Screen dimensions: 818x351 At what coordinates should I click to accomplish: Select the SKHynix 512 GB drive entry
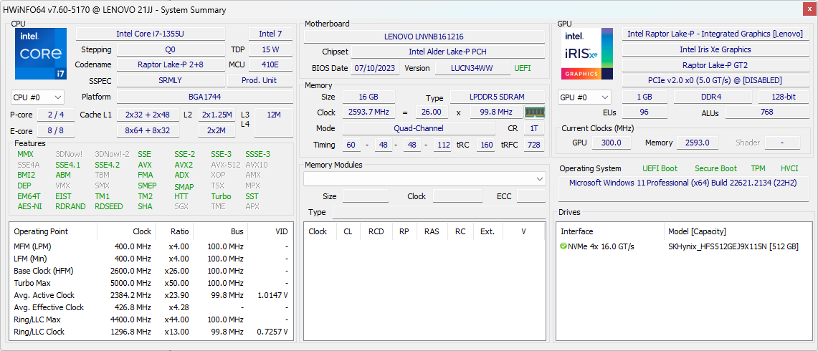[x=733, y=246]
